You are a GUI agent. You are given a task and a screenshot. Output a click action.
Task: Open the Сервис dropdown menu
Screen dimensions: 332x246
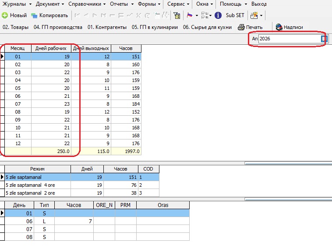click(x=178, y=4)
